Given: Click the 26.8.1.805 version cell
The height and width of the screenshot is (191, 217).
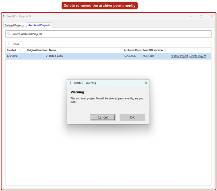Looking at the screenshot, I should pyautogui.click(x=148, y=56).
